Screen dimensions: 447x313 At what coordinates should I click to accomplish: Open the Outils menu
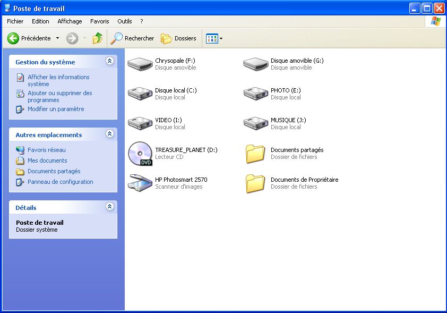(124, 21)
